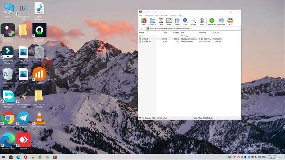
Task: Click the Delete trash icon in WinRAR
Action: pyautogui.click(x=177, y=22)
